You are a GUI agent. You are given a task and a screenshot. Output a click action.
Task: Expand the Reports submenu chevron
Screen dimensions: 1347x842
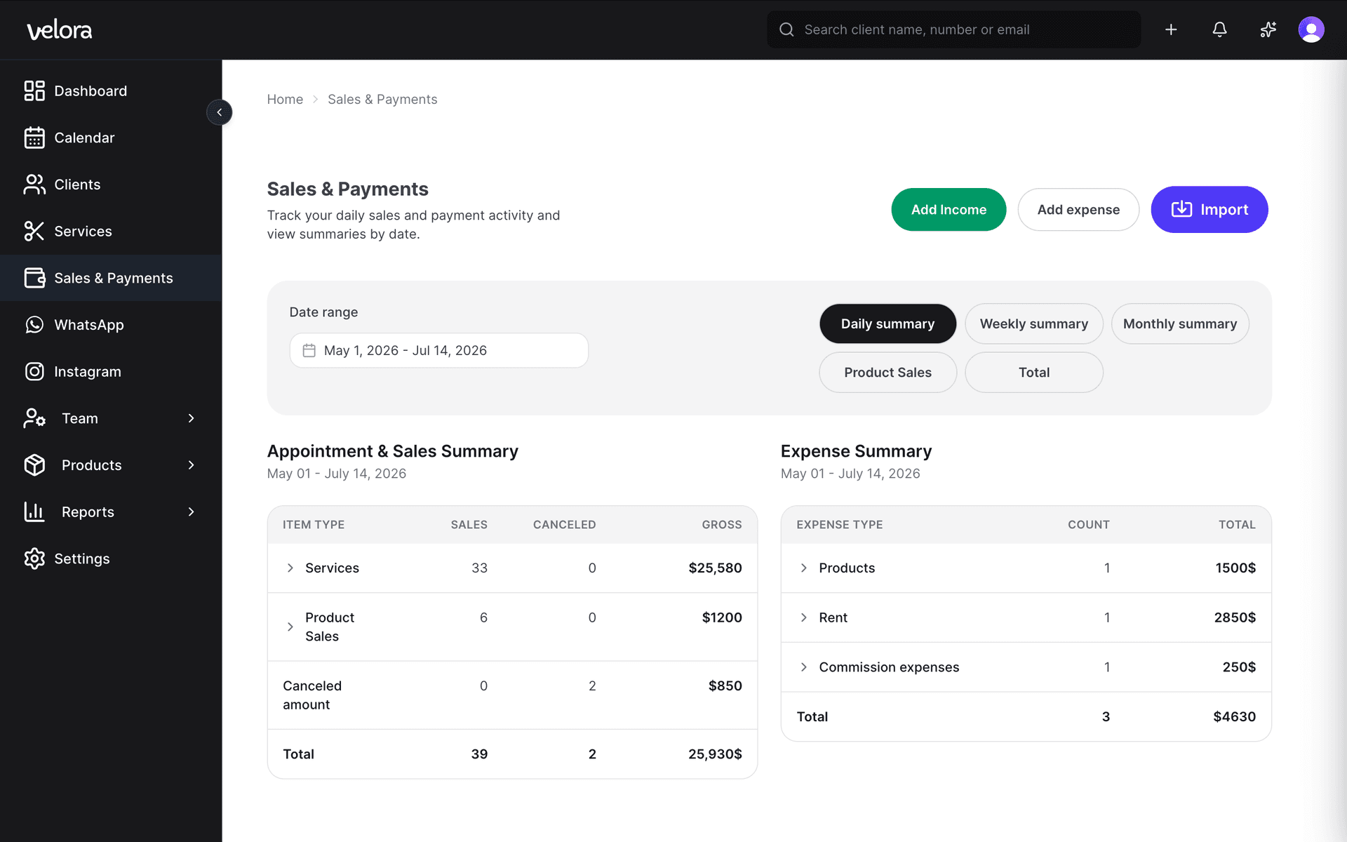pyautogui.click(x=191, y=512)
